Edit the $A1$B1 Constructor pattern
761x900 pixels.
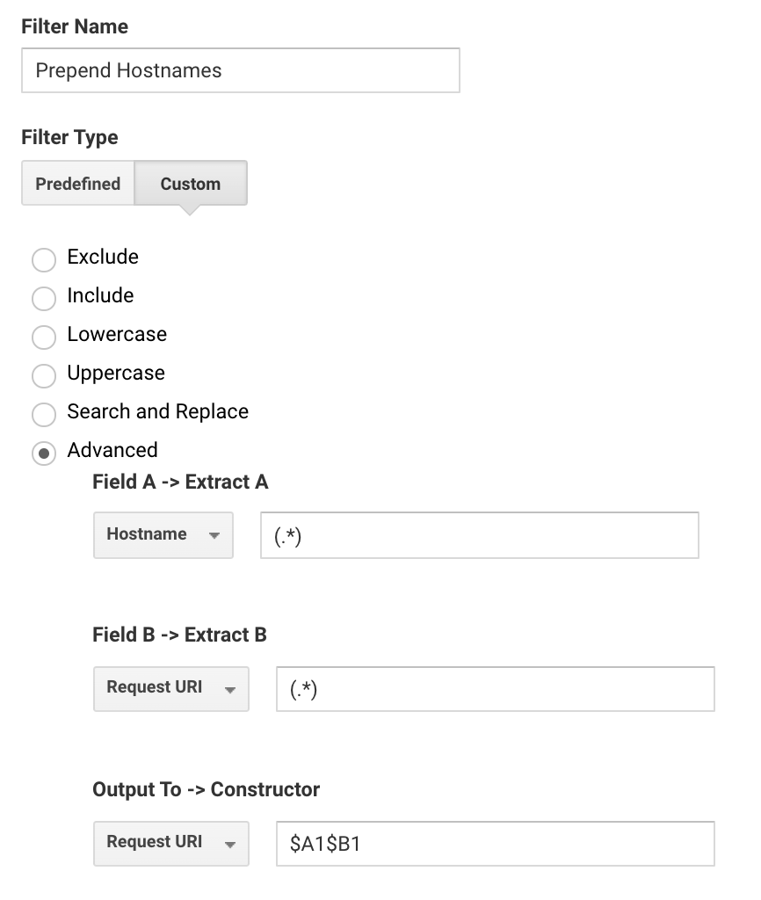tap(495, 843)
